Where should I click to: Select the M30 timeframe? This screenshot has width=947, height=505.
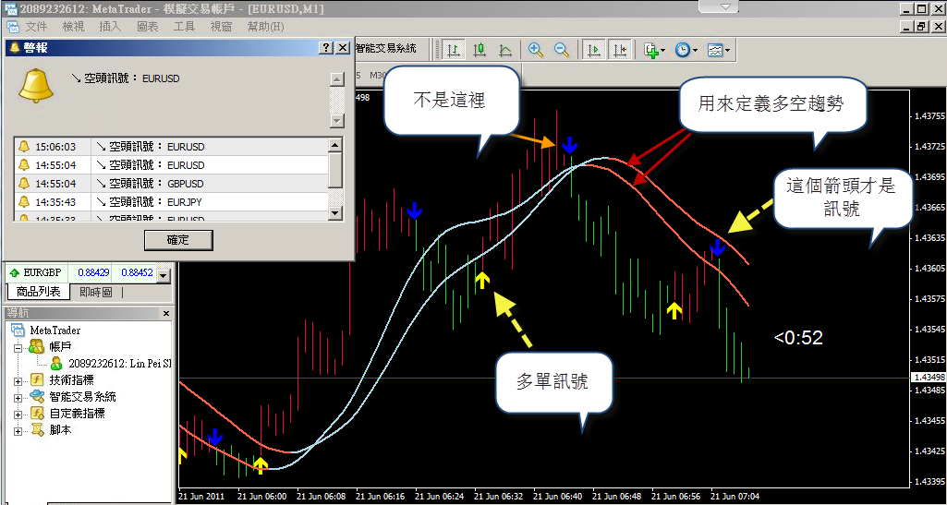377,76
